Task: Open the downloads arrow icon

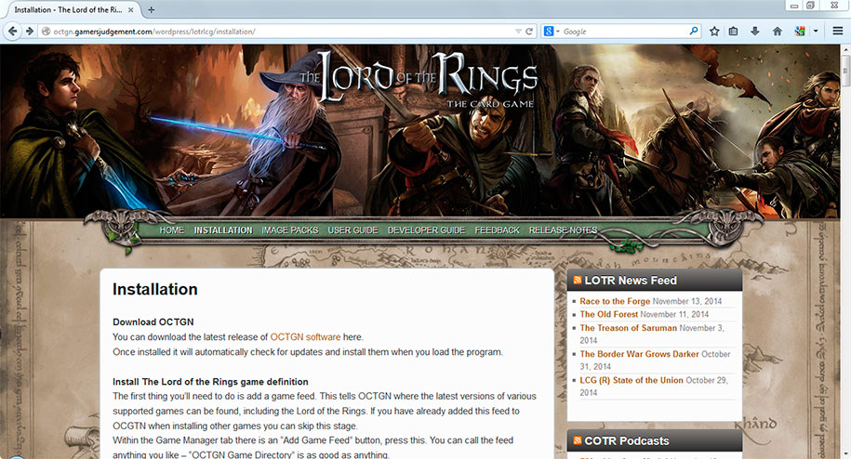Action: pos(755,32)
